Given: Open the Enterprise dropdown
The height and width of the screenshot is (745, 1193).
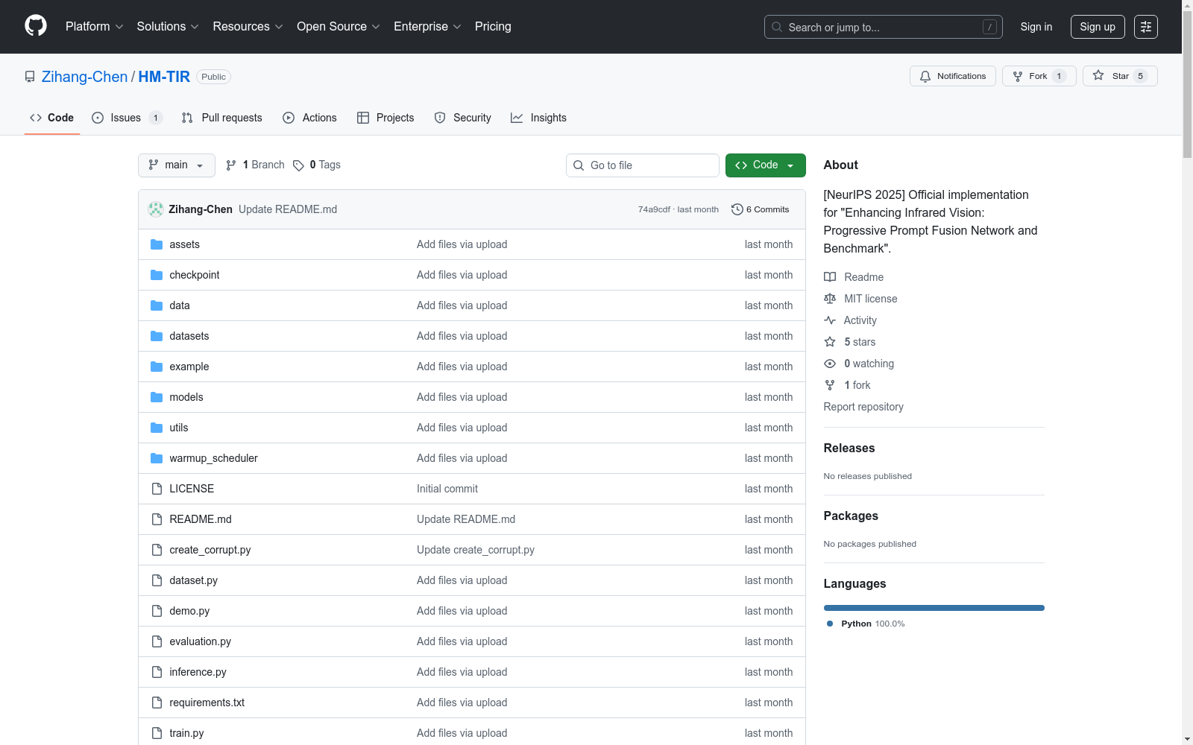Looking at the screenshot, I should (x=427, y=27).
